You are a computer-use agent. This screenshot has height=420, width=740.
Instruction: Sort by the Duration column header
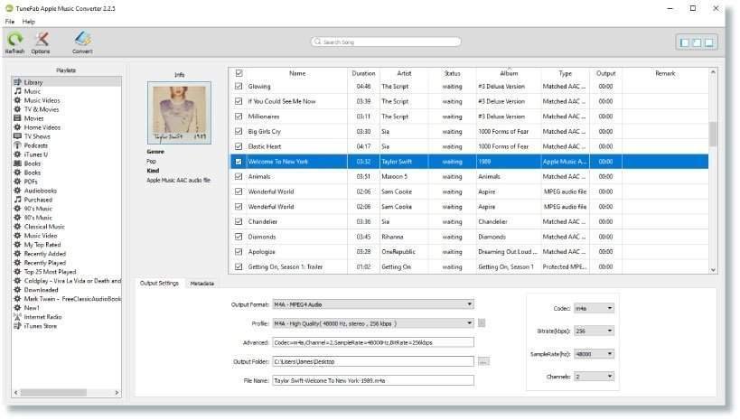(363, 73)
